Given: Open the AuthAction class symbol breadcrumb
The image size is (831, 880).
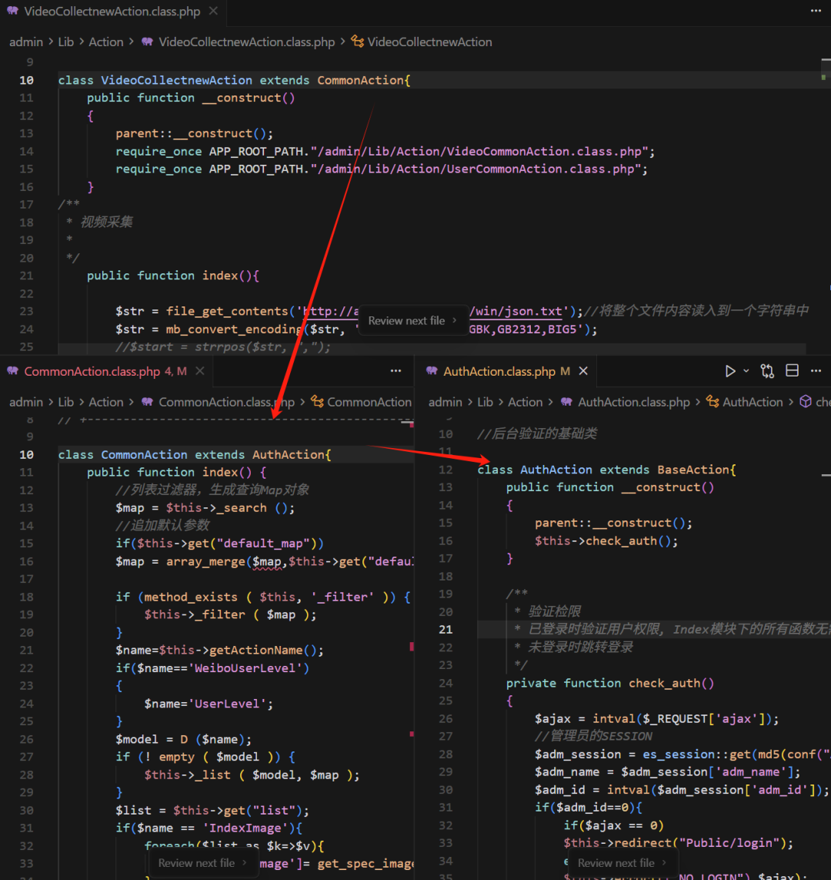Looking at the screenshot, I should click(x=752, y=402).
